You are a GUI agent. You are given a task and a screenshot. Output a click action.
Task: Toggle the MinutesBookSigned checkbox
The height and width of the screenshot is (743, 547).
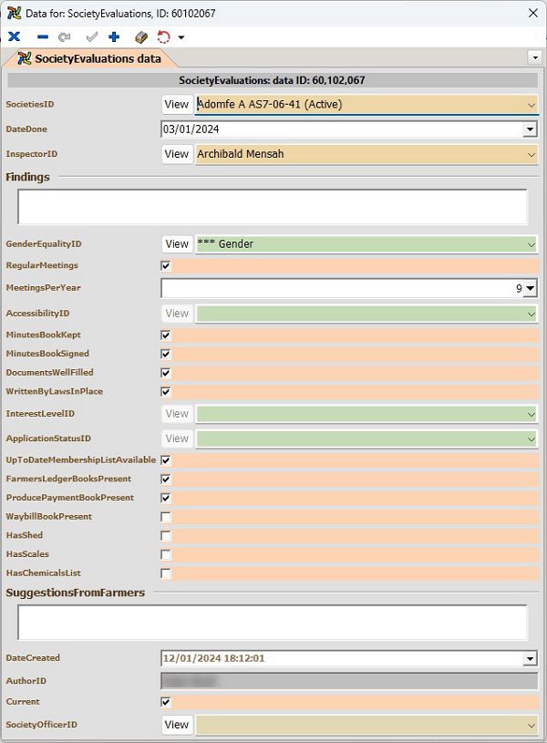[166, 354]
